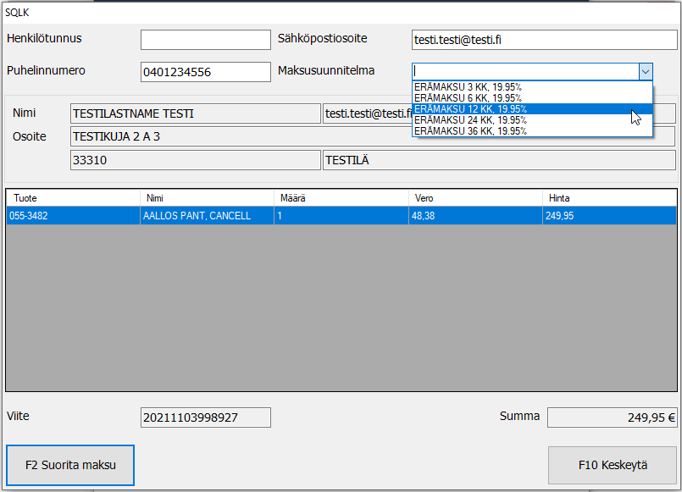The image size is (682, 492).
Task: Click the Sähköpostiosoite email field
Action: [x=544, y=40]
